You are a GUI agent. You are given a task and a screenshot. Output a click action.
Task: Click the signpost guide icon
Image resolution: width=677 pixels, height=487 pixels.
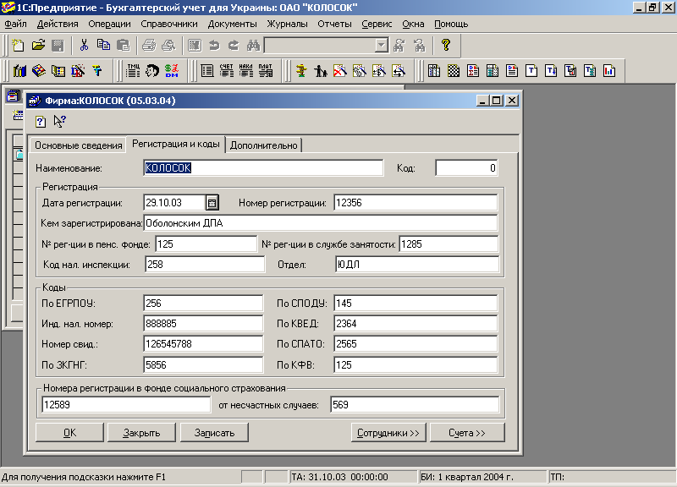pyautogui.click(x=301, y=70)
